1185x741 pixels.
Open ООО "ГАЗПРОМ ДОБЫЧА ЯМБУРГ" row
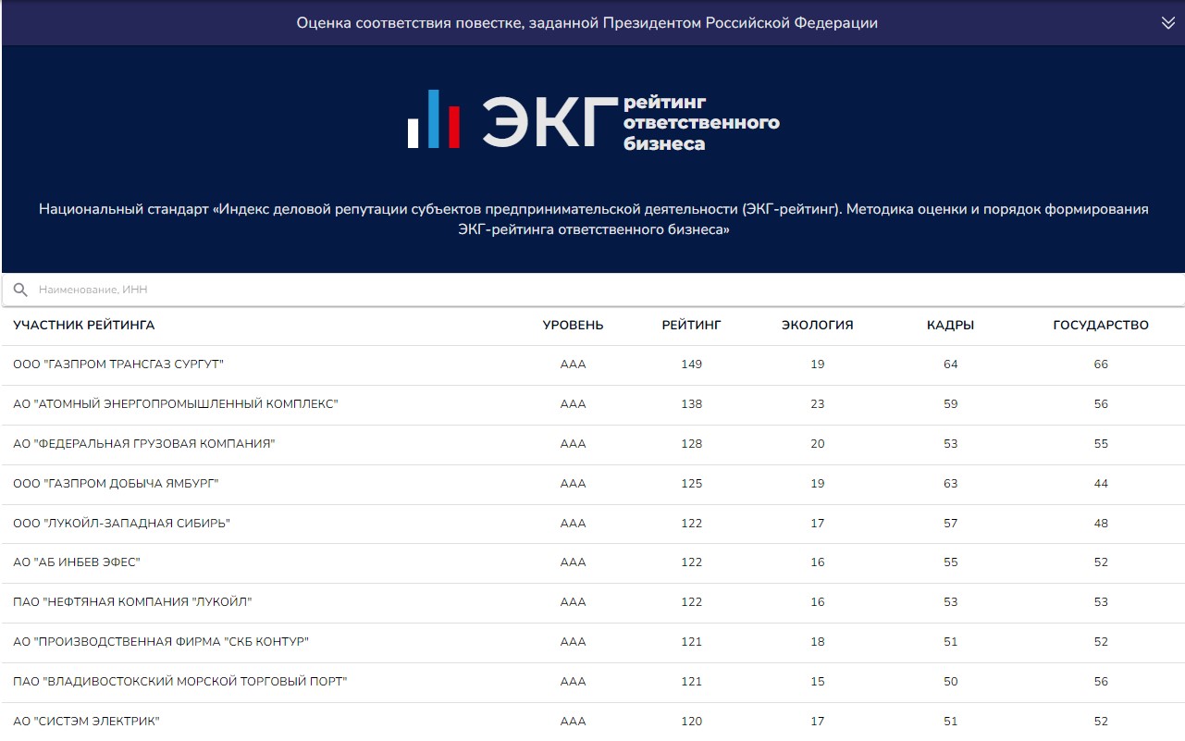(x=593, y=484)
